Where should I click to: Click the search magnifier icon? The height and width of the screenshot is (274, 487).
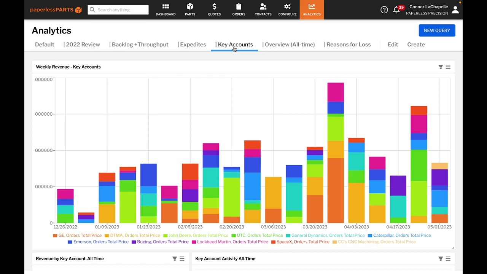(92, 10)
